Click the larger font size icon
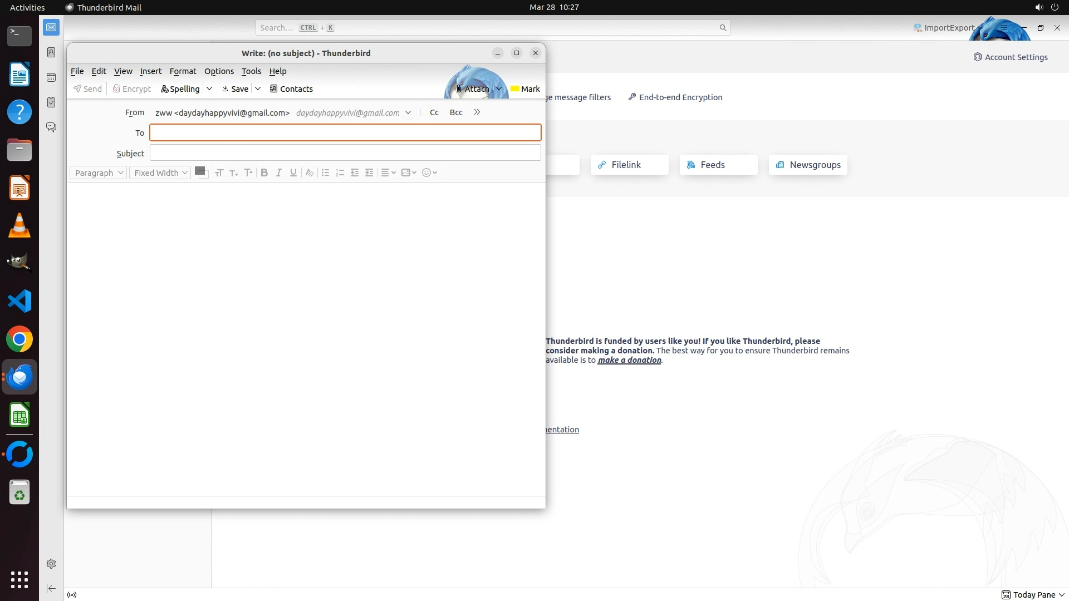Image resolution: width=1069 pixels, height=601 pixels. click(248, 173)
